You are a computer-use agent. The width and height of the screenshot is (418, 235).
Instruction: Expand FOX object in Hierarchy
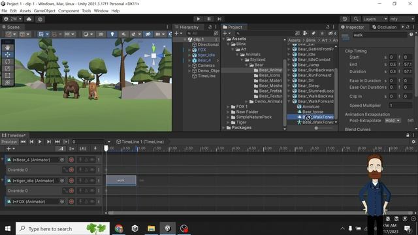189,50
